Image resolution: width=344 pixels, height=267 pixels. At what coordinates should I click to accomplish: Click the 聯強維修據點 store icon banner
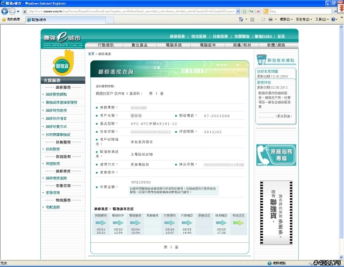tap(276, 60)
